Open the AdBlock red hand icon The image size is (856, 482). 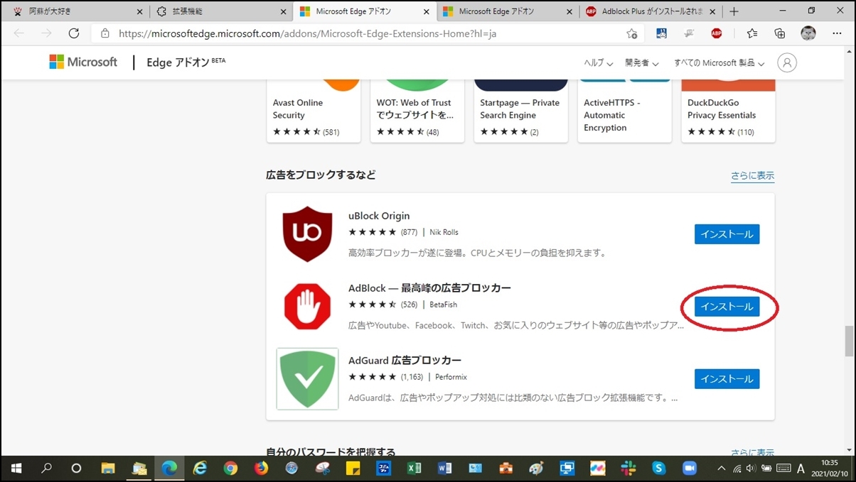tap(307, 307)
